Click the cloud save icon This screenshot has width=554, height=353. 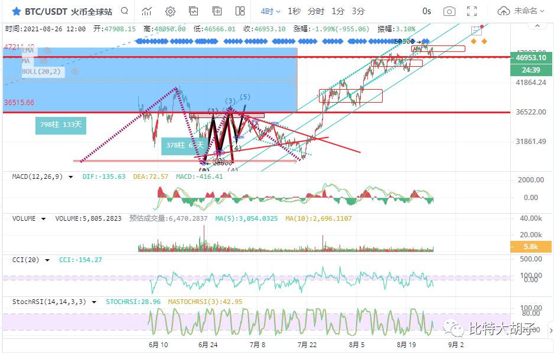pyautogui.click(x=503, y=11)
